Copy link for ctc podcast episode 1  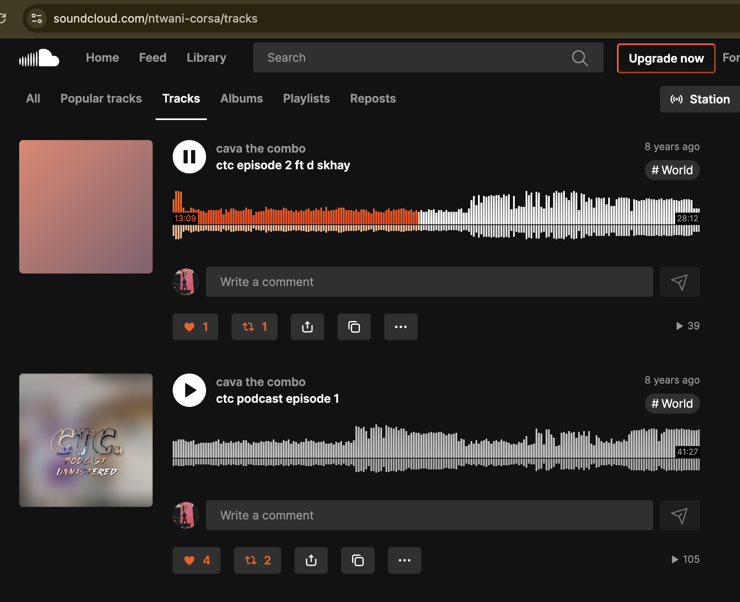click(358, 560)
